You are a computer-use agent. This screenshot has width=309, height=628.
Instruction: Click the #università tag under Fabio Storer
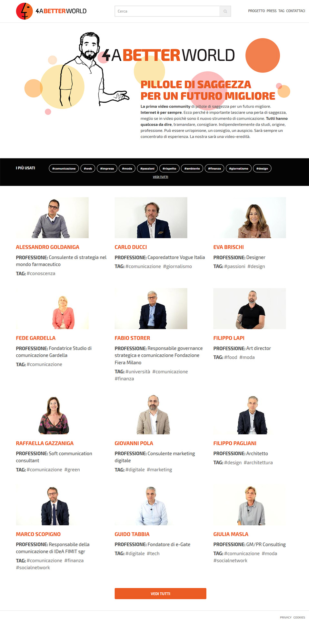(x=138, y=372)
